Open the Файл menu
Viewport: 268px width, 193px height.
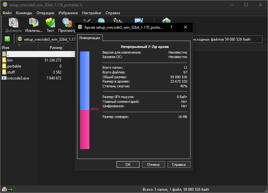point(7,13)
